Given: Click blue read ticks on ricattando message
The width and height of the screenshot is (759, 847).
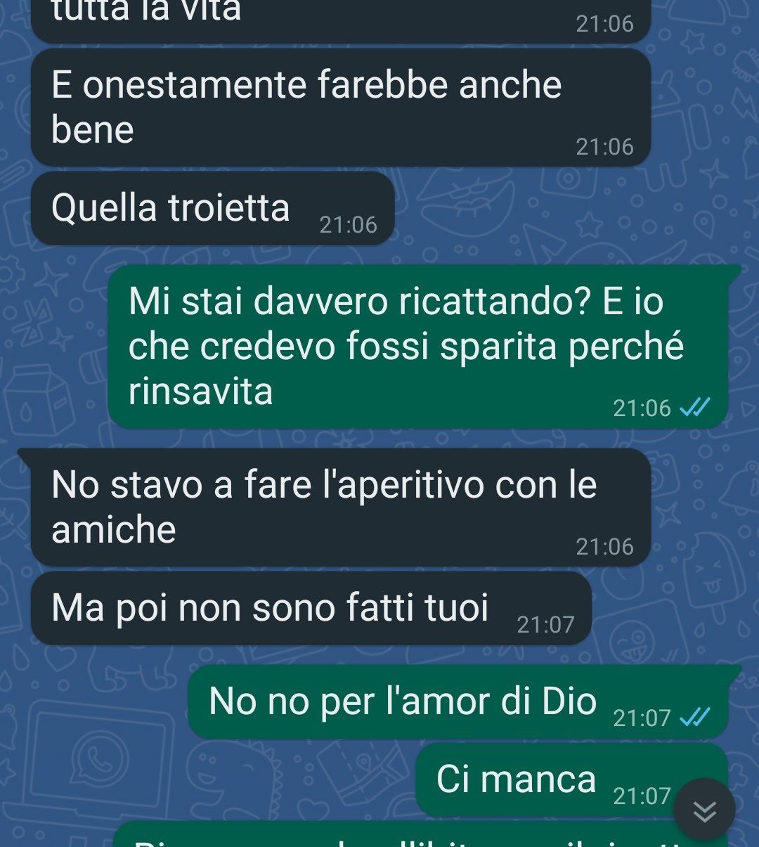Looking at the screenshot, I should coord(695,408).
